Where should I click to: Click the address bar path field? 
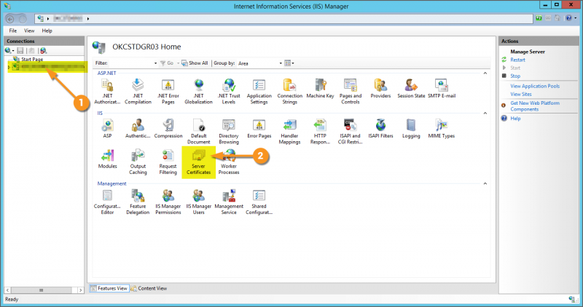284,19
